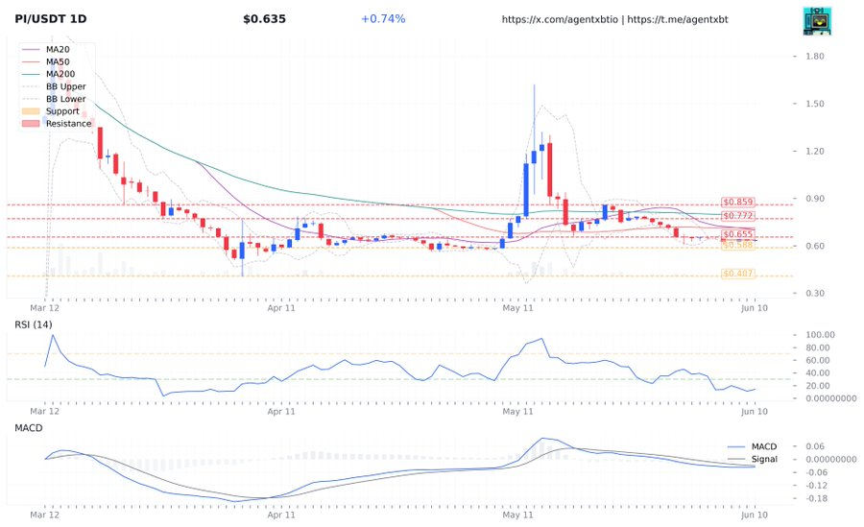Click the 40.00 RSI axis value
This screenshot has width=864, height=527.
pos(818,373)
